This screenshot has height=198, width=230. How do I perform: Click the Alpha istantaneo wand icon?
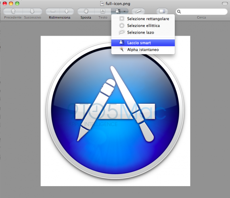[122, 49]
